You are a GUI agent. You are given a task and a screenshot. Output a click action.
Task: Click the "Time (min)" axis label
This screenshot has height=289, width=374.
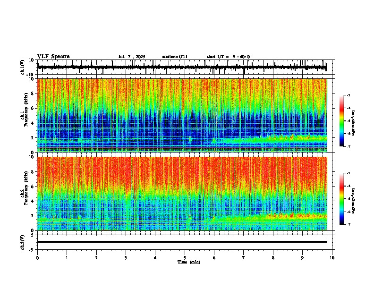[x=189, y=262]
